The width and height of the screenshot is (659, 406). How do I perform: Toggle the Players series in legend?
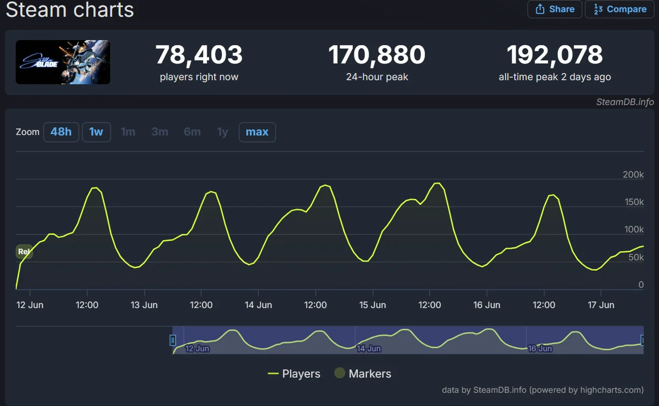pos(294,374)
